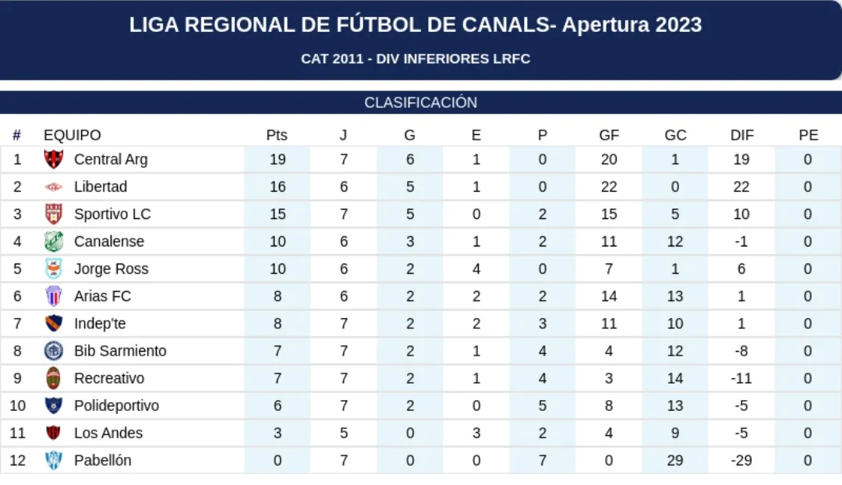
Task: Click the Polideportivo team crest icon
Action: tap(53, 405)
